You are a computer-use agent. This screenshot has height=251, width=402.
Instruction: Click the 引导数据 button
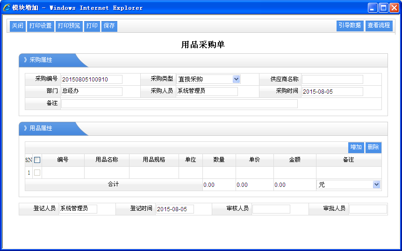click(350, 26)
